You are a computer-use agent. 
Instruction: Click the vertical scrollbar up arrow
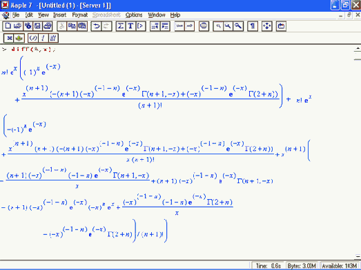click(358, 49)
